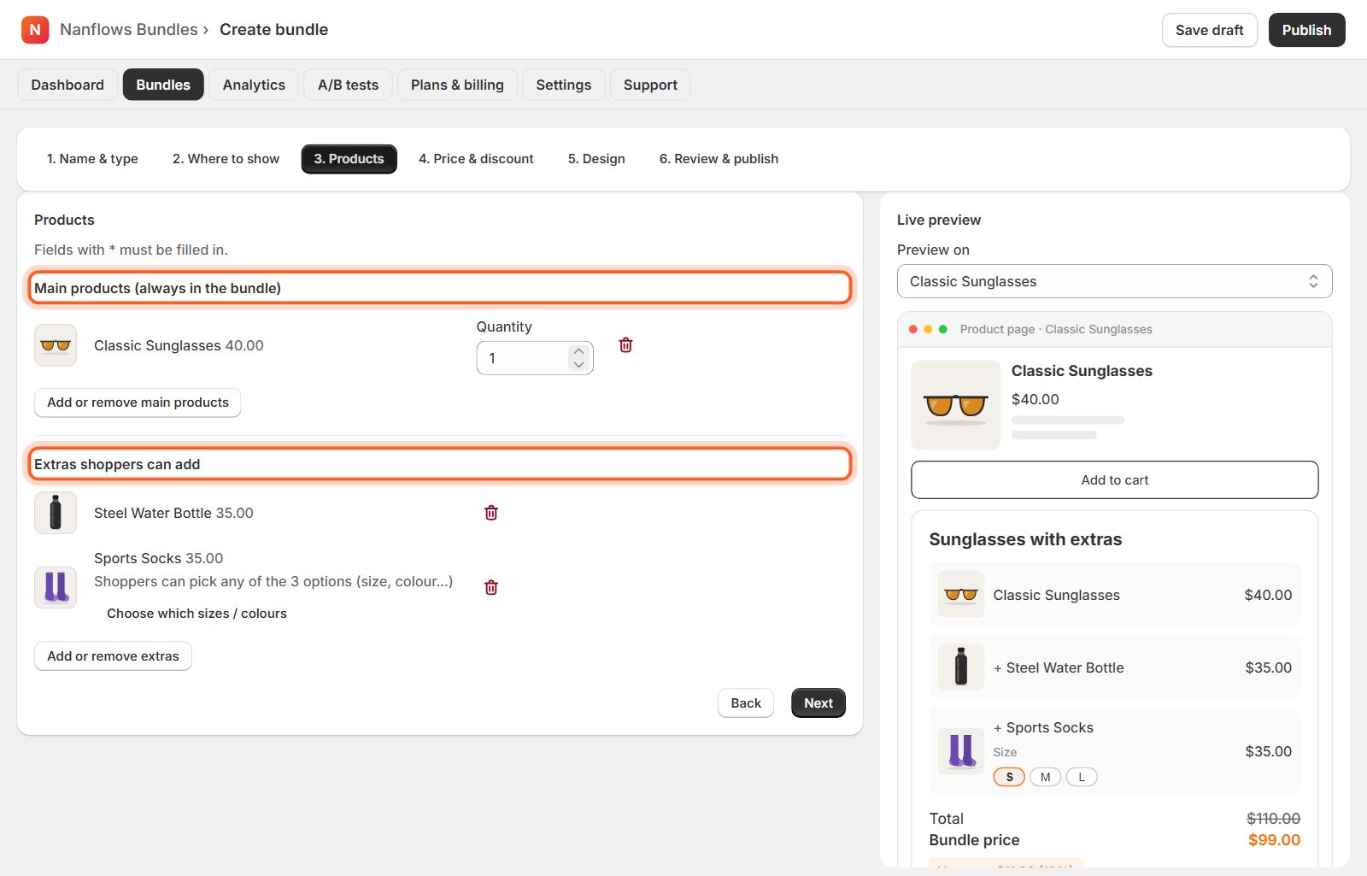The image size is (1367, 876).
Task: Select size L in preview
Action: (x=1082, y=777)
